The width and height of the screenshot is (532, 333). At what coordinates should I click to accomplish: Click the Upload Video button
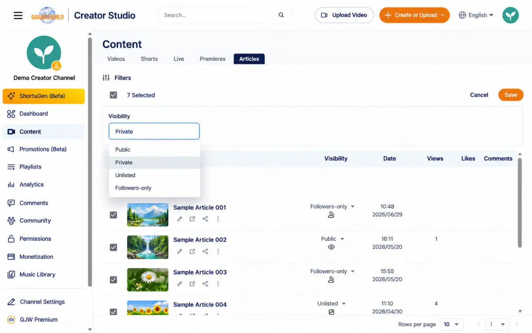pyautogui.click(x=344, y=15)
